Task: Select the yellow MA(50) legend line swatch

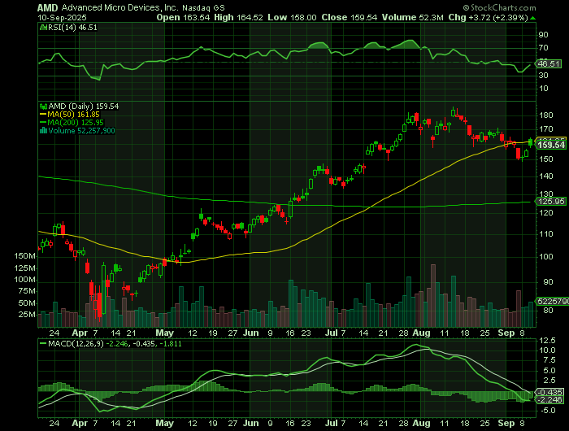Action: 43,115
